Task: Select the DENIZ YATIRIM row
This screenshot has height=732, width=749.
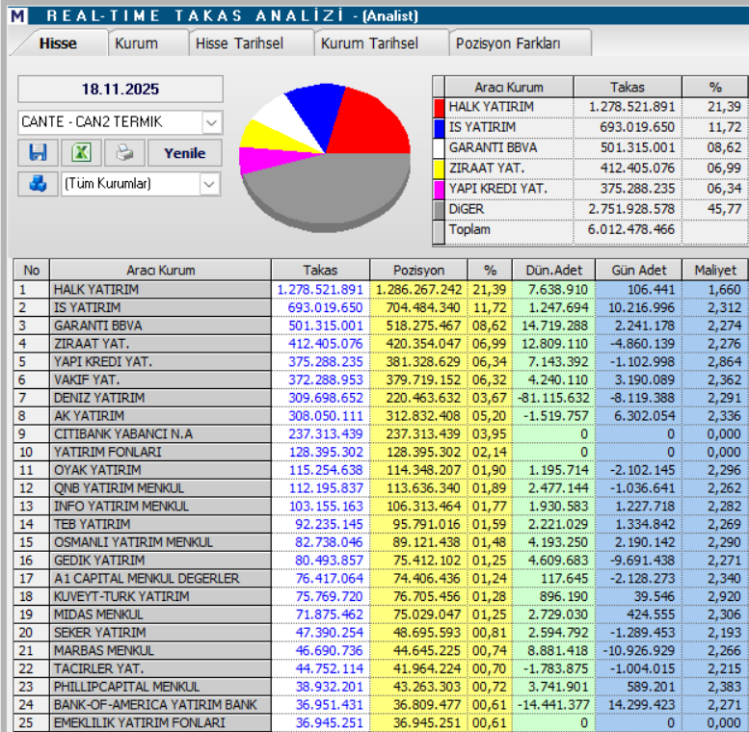Action: (x=380, y=398)
